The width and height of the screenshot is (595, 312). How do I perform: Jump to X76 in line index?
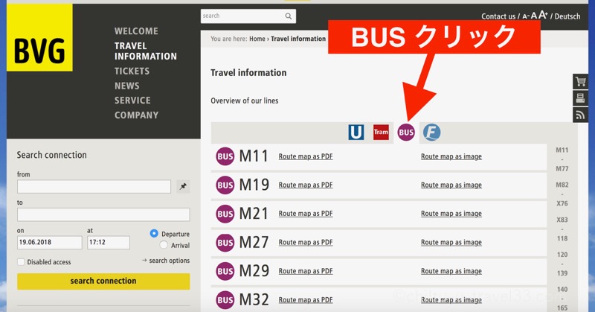[x=562, y=204]
